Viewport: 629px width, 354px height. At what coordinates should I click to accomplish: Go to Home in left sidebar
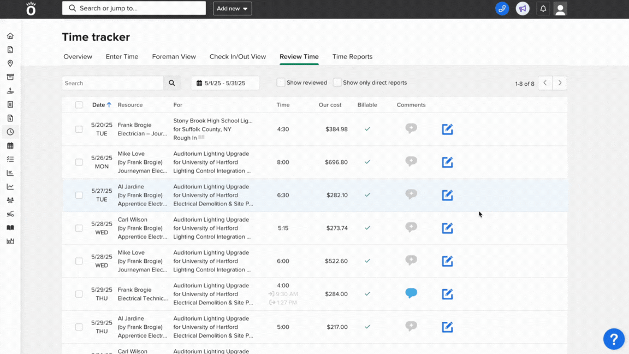tap(10, 36)
